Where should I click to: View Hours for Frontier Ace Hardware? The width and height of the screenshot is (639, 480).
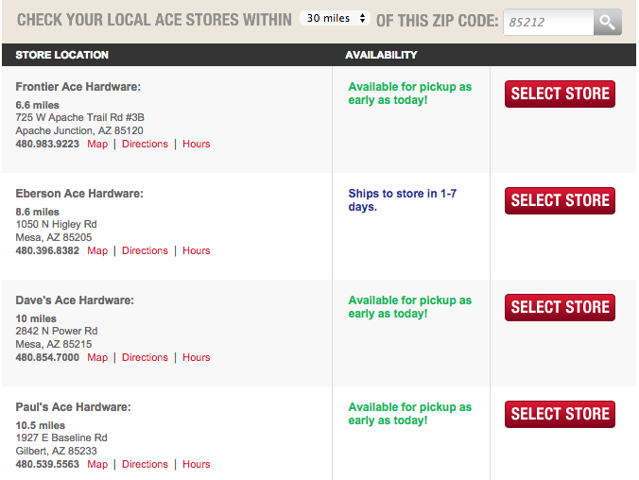point(196,144)
